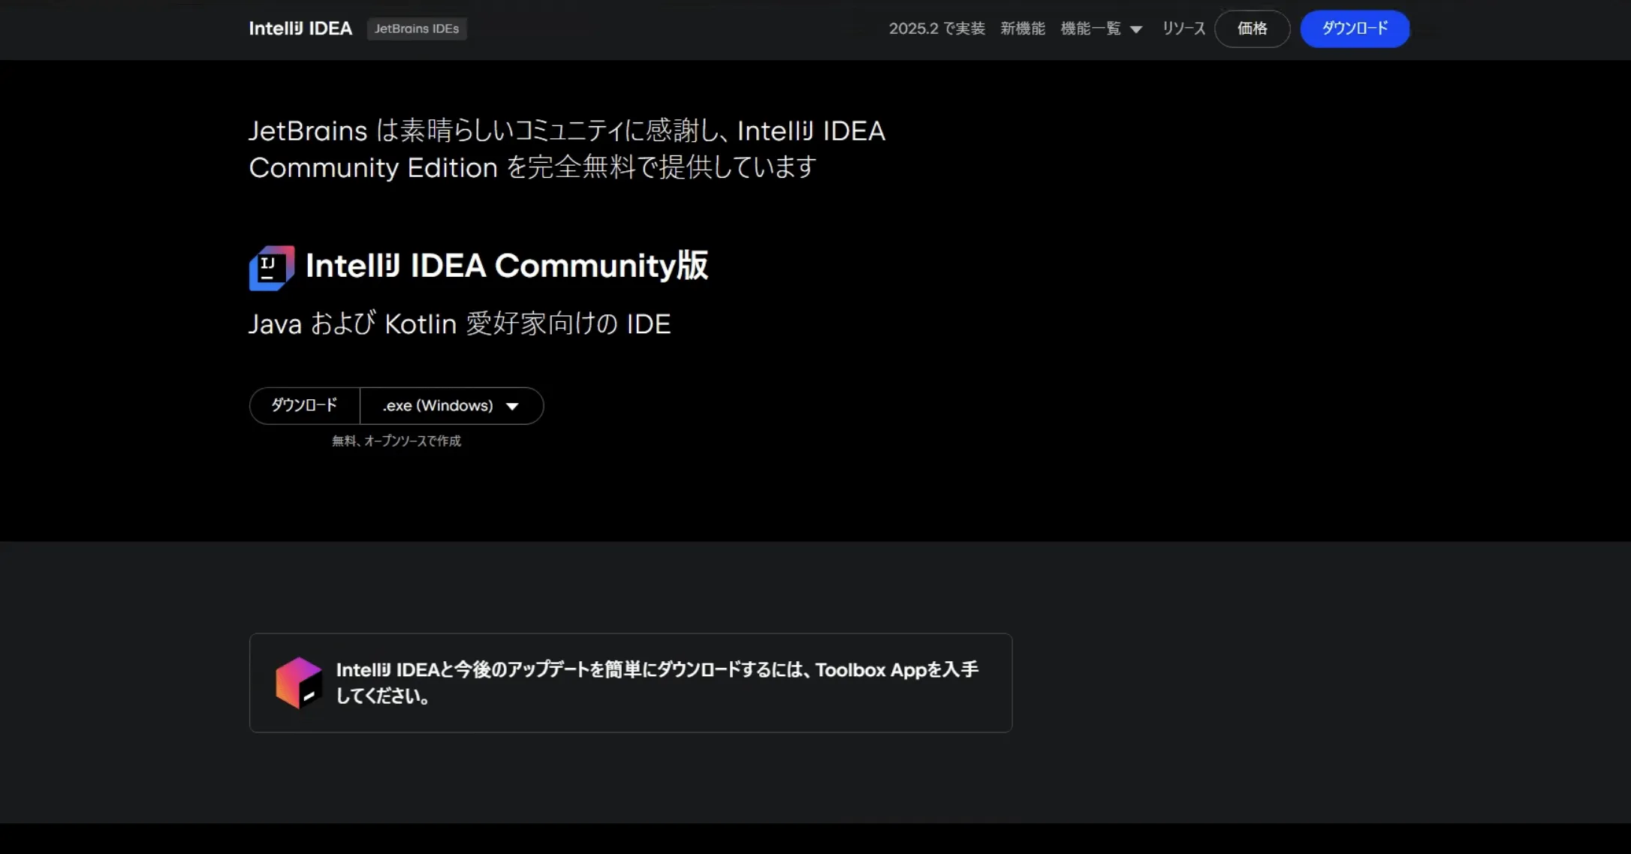Click the 価格 outlined button
The height and width of the screenshot is (854, 1631).
tap(1252, 29)
